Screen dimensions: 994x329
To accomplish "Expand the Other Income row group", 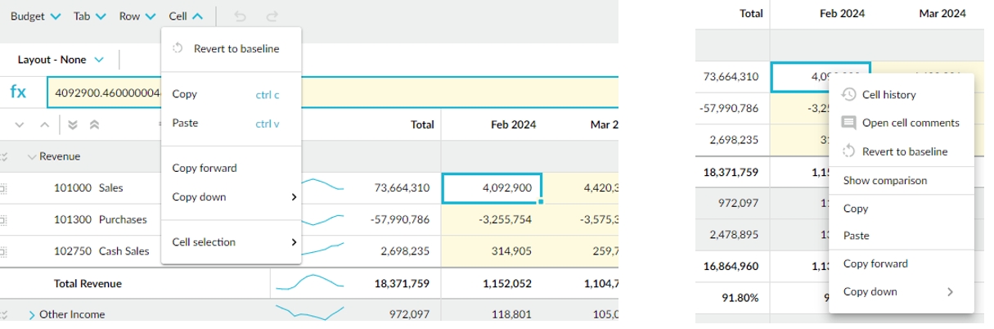I will click(x=32, y=314).
